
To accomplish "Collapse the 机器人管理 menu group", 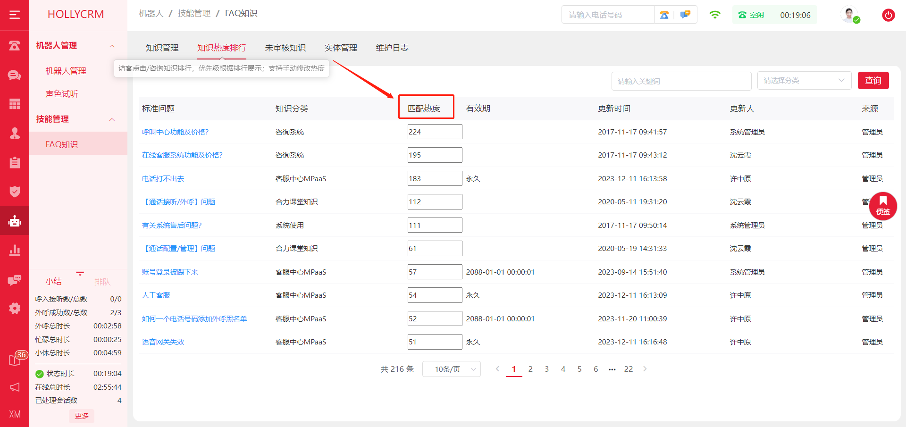I will [112, 46].
